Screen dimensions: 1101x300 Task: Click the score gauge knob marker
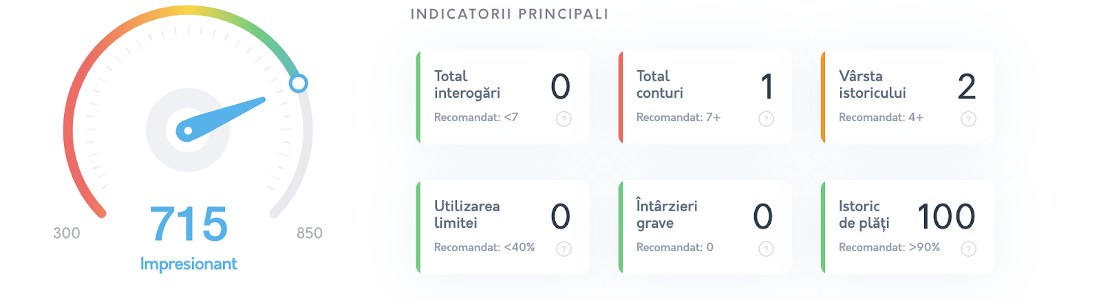tap(298, 83)
